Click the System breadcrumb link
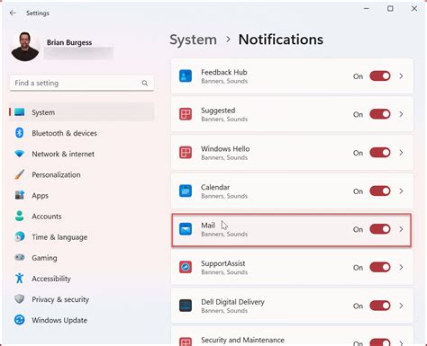This screenshot has width=427, height=346. click(x=193, y=40)
